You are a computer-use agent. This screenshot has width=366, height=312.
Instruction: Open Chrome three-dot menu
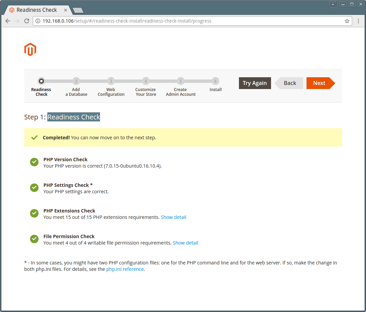click(x=358, y=21)
